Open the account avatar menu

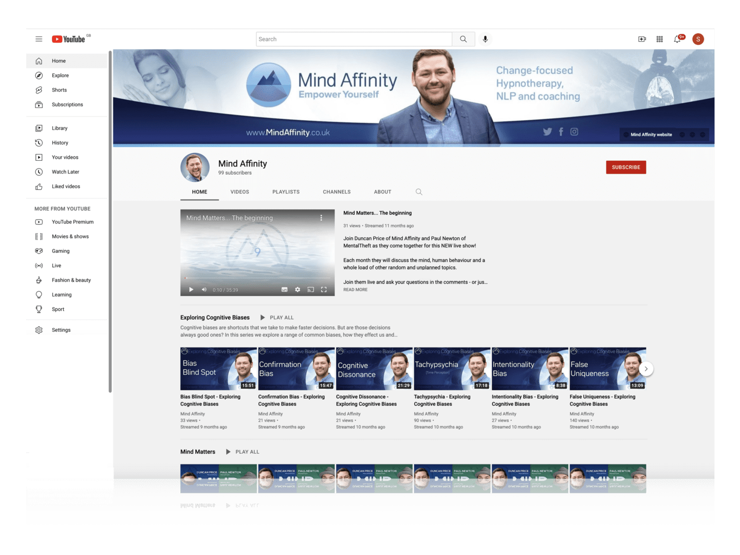(x=698, y=39)
